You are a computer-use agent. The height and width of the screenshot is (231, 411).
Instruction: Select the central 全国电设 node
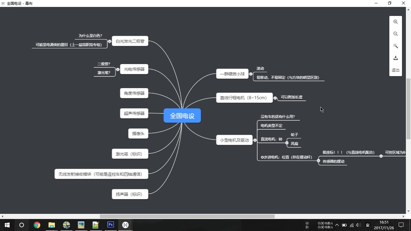point(182,116)
